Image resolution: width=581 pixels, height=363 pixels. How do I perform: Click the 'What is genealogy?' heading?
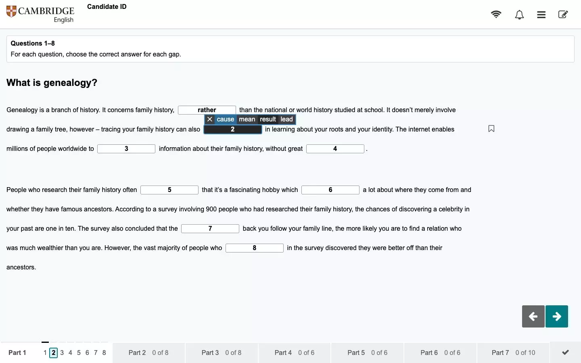coord(52,83)
